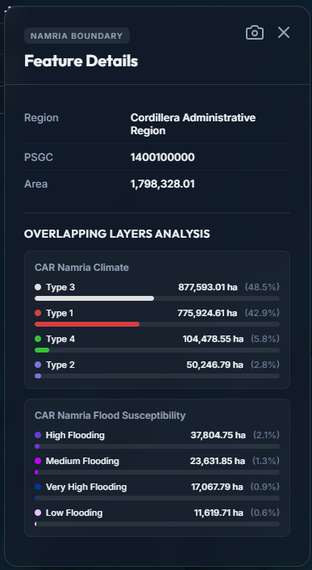Image resolution: width=312 pixels, height=570 pixels.
Task: Click the white Type 3 color dot
Action: click(x=38, y=287)
